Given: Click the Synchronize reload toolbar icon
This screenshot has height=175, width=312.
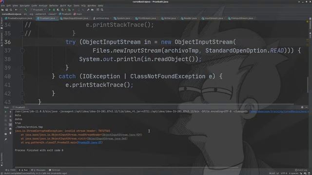Looking at the screenshot, I should (11, 10).
